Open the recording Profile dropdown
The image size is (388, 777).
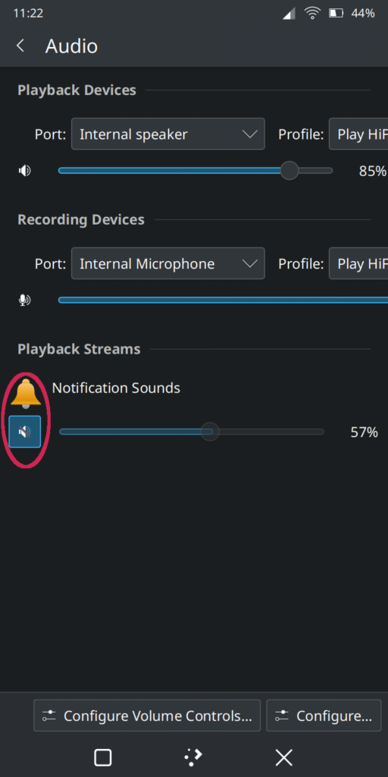(x=358, y=263)
